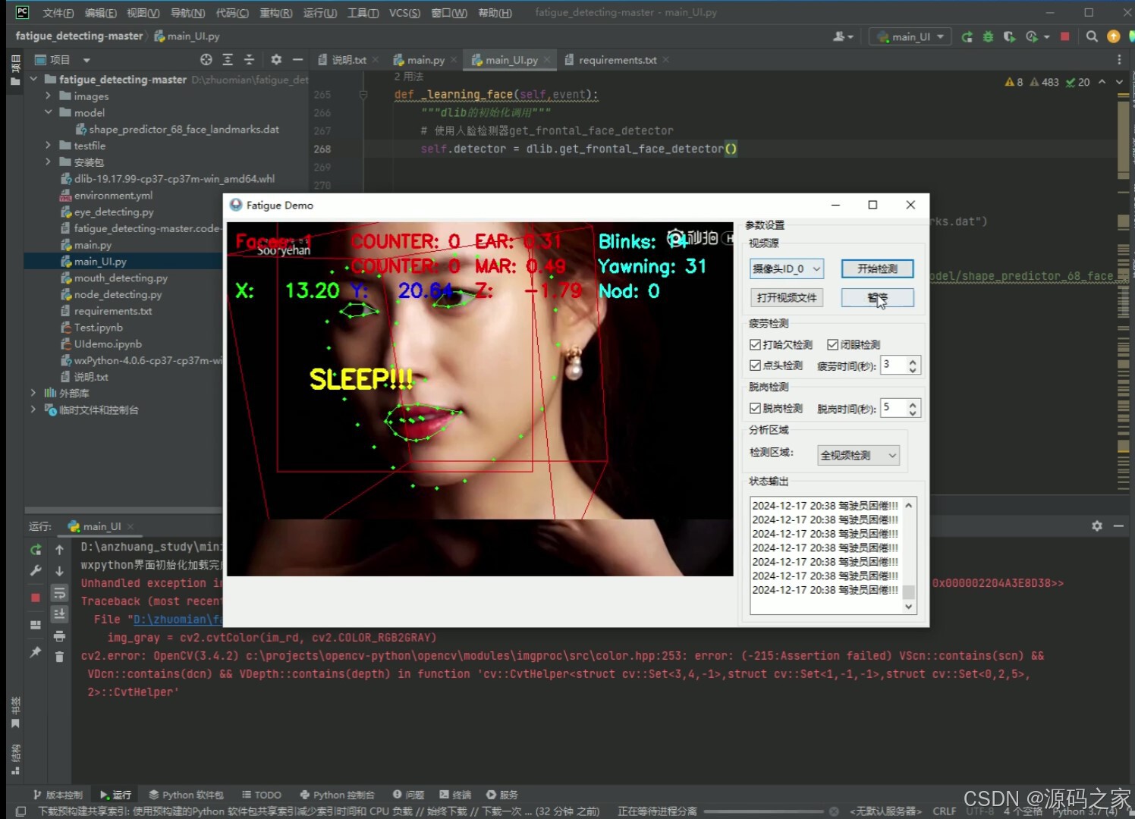Viewport: 1135px width, 819px height.
Task: Open the search everywhere magnifier icon
Action: pos(1092,36)
